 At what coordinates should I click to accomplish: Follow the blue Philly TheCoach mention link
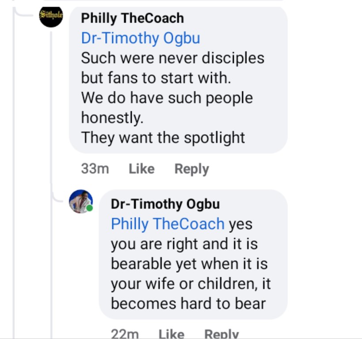tap(168, 224)
